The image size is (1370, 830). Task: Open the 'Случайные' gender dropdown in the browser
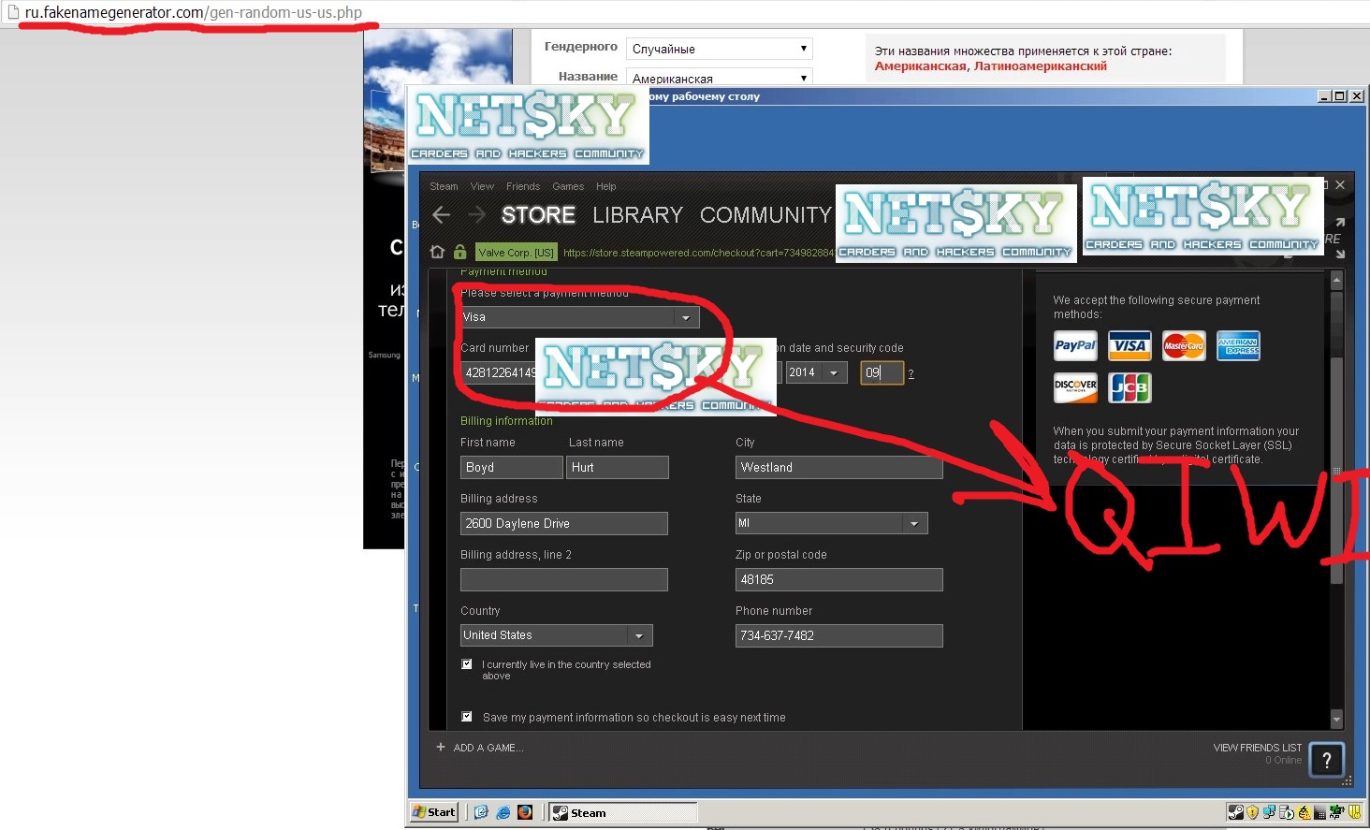tap(719, 49)
